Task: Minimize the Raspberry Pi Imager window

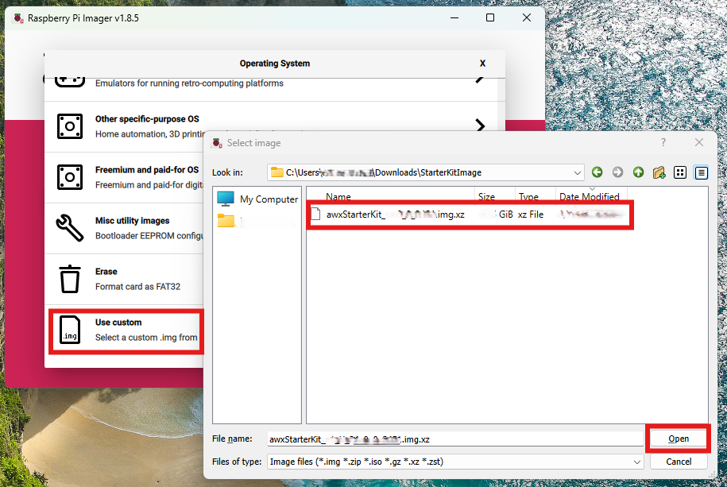Action: (x=454, y=18)
